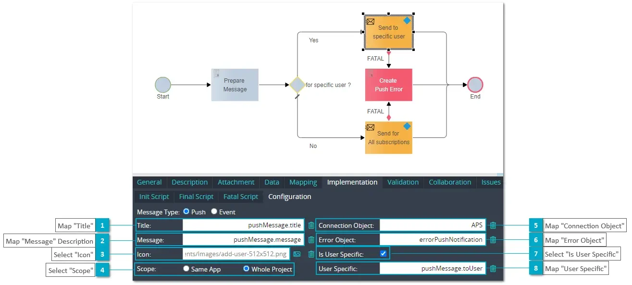The image size is (632, 285).
Task: Clear the Connection Object mapping via trash icon
Action: [493, 225]
